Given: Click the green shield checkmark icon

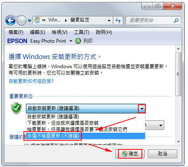Looking at the screenshot, I should pos(16,108).
